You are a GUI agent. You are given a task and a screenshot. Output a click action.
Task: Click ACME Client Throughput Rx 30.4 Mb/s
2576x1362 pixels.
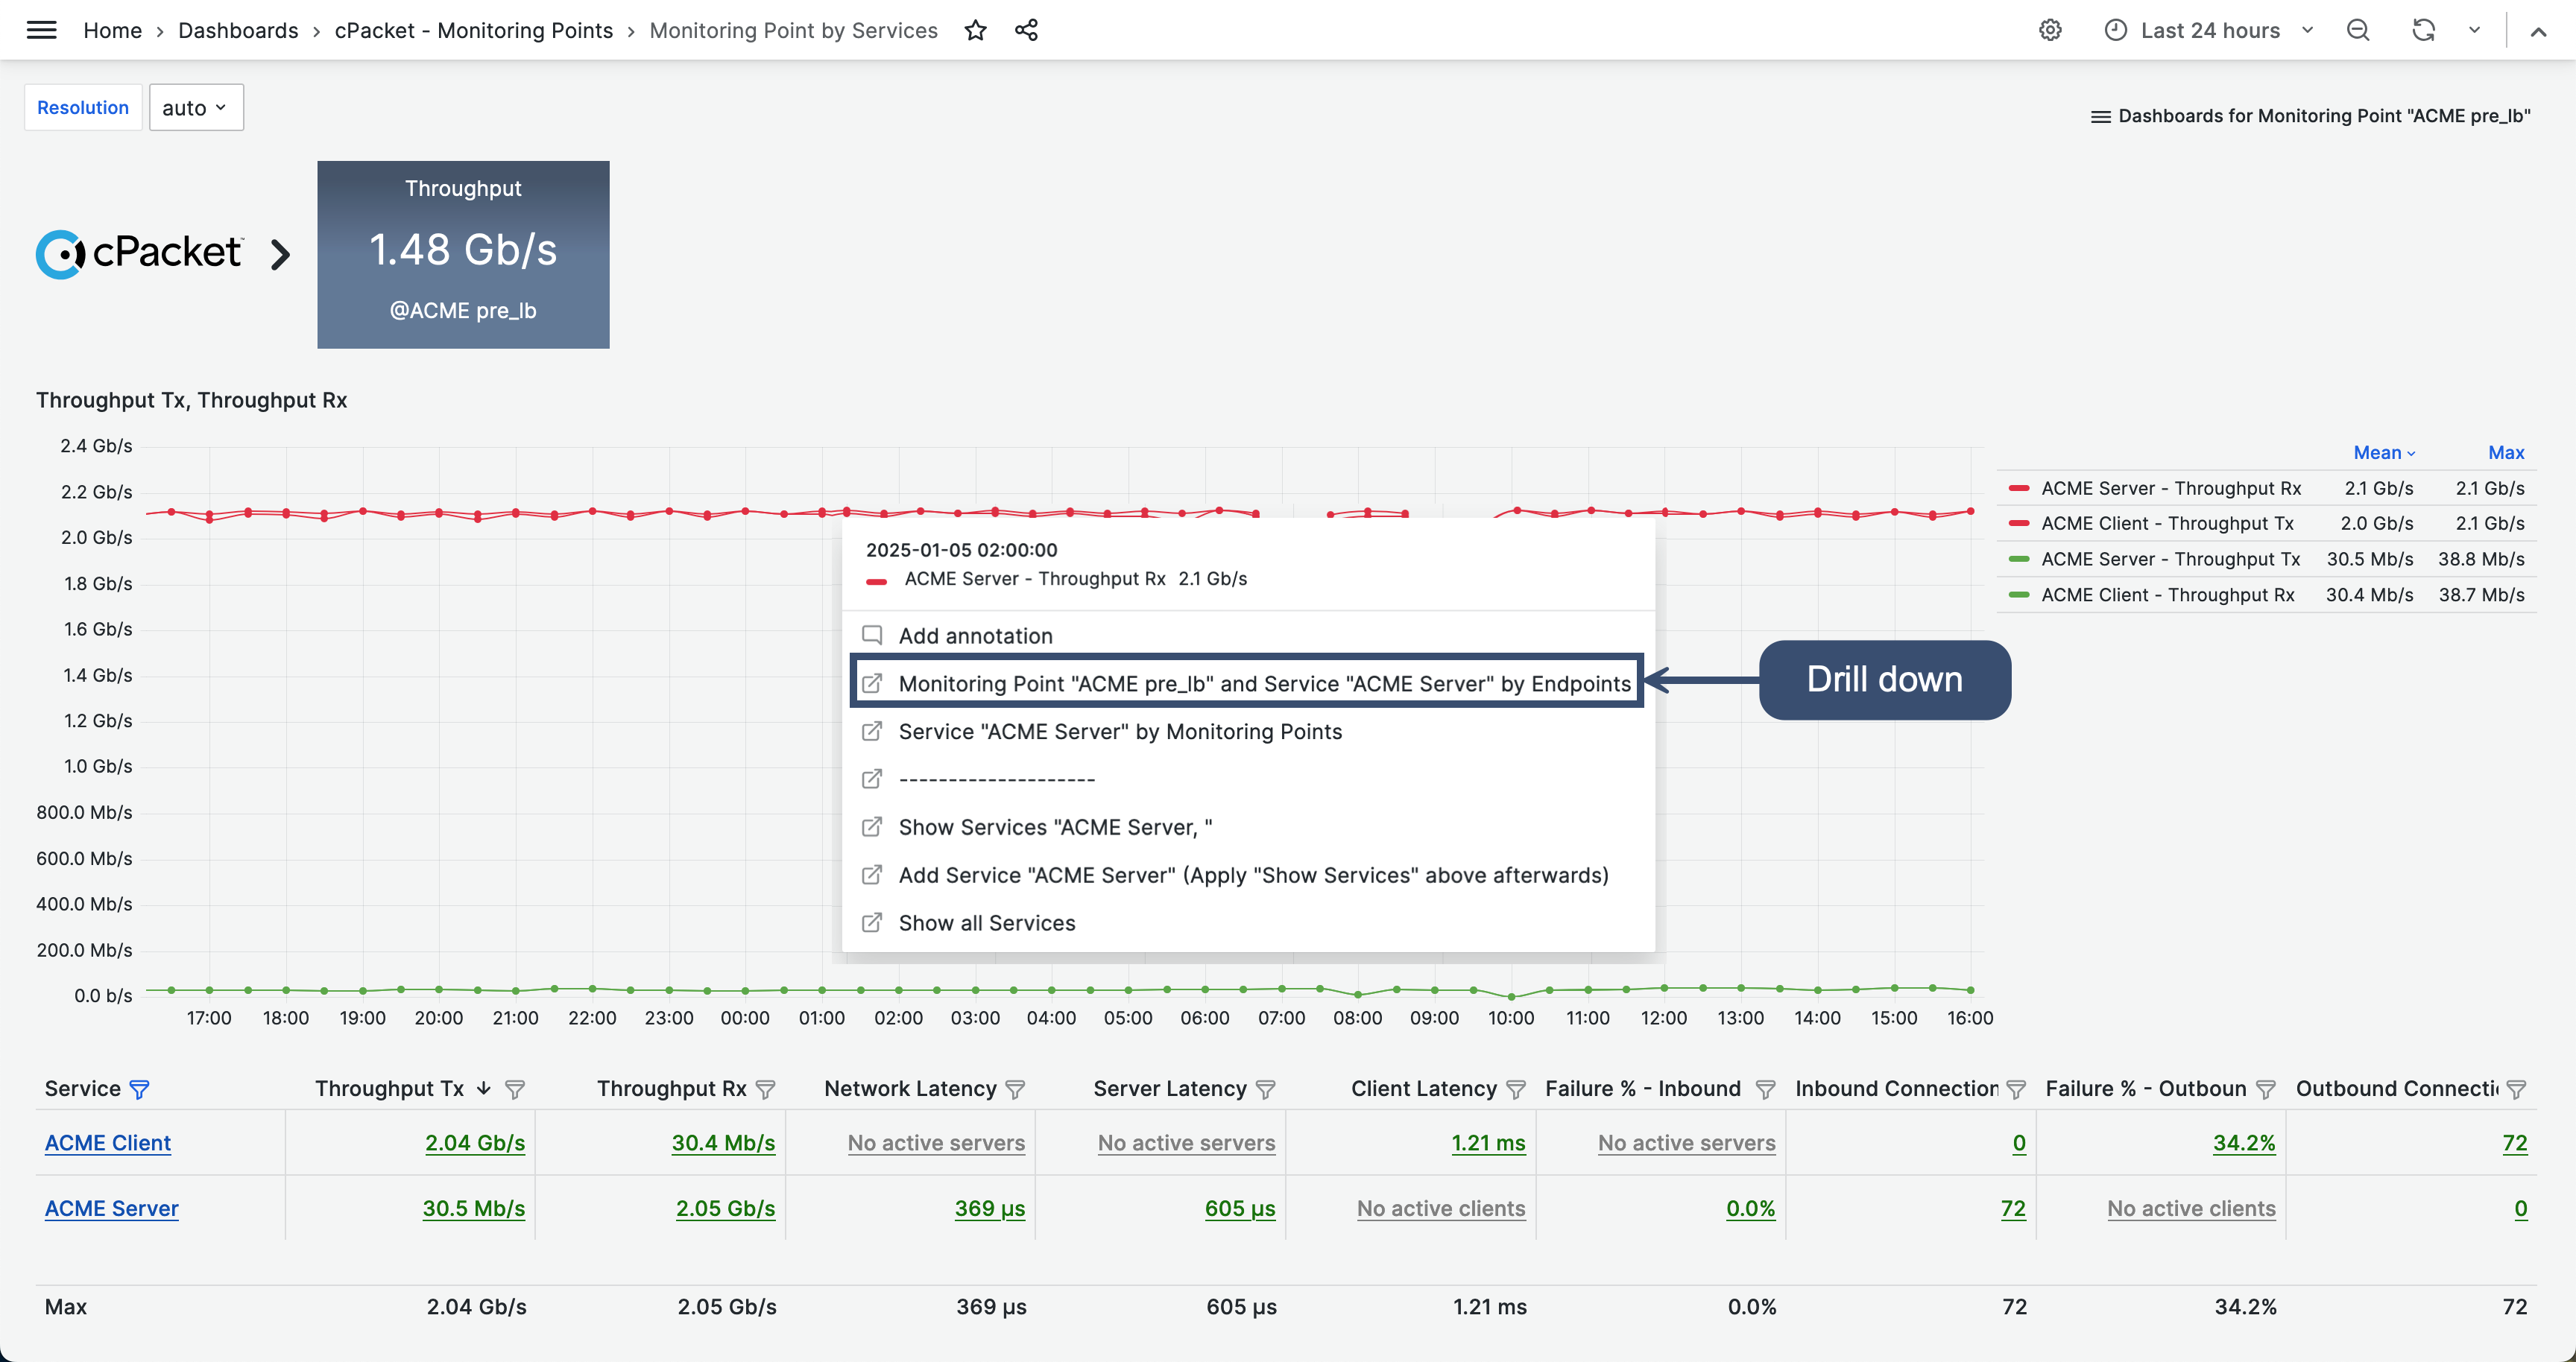click(x=724, y=1142)
